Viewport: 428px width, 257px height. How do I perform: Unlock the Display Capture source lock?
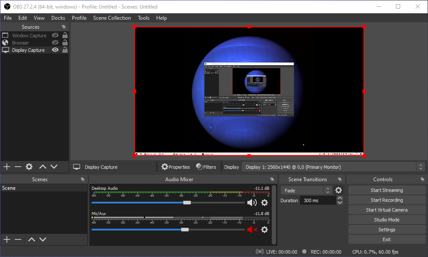coord(65,50)
